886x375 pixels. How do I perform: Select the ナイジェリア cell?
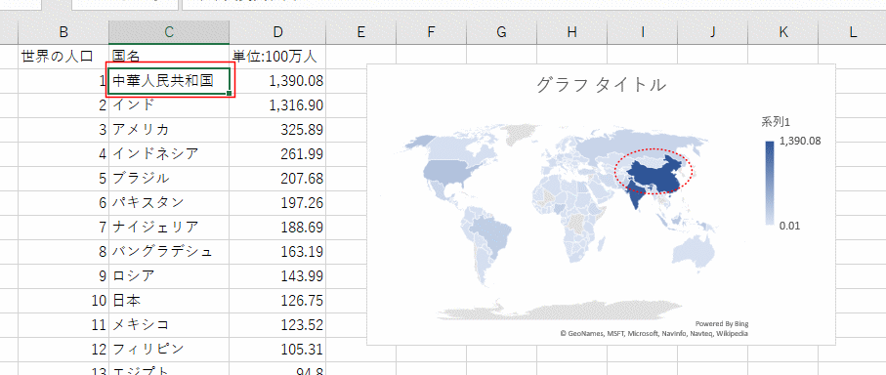(x=169, y=228)
